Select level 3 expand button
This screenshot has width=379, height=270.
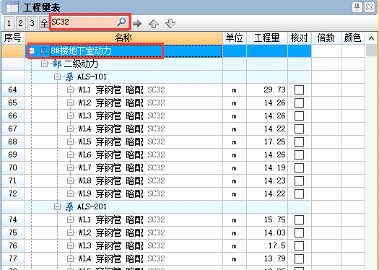(x=32, y=23)
